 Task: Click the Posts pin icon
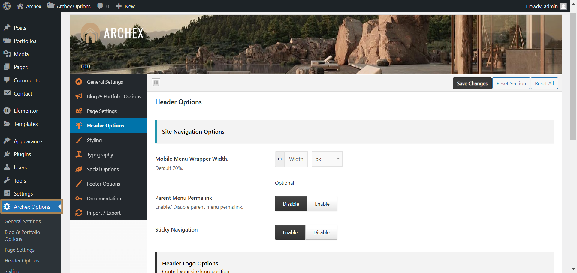pos(7,28)
